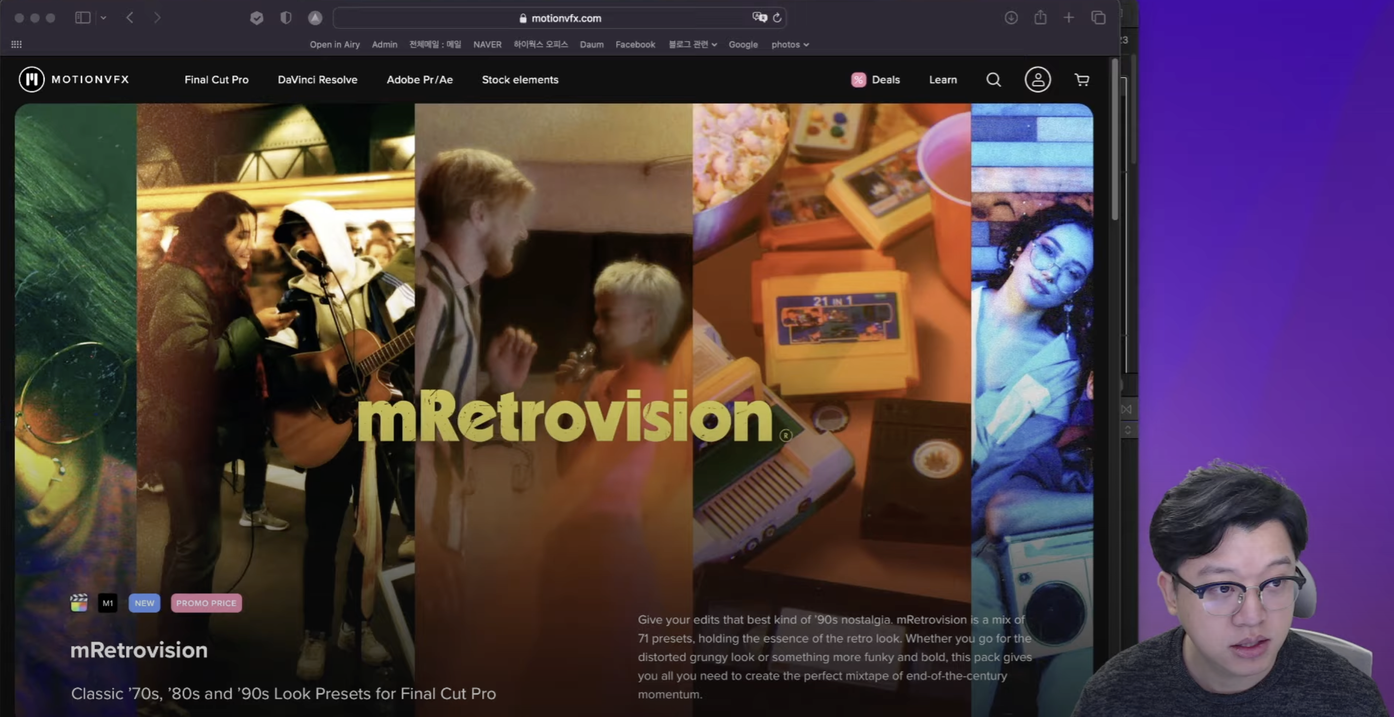Click the checkmark shield extension icon
Screen dimensions: 1394x717
pos(256,18)
